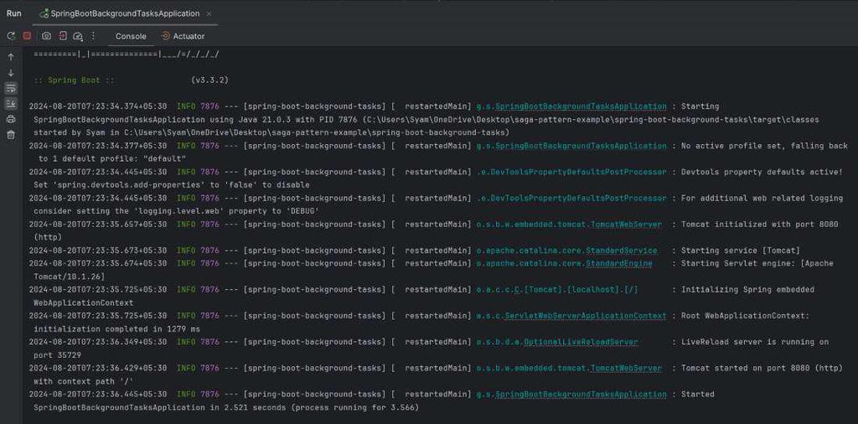Open StandardService link in console
Image resolution: width=858 pixels, height=424 pixels.
(621, 251)
